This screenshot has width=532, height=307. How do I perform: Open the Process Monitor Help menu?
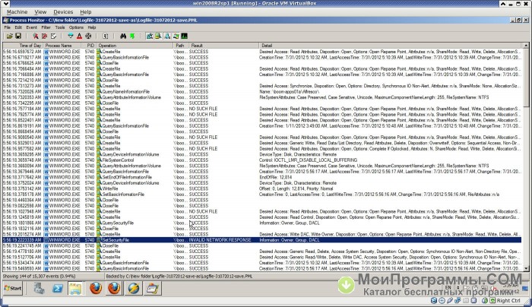point(92,27)
